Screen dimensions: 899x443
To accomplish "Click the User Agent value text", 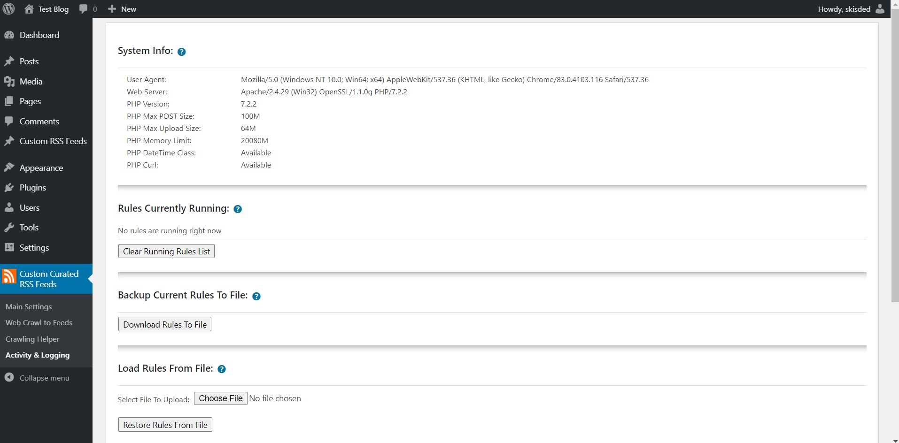I will [445, 80].
